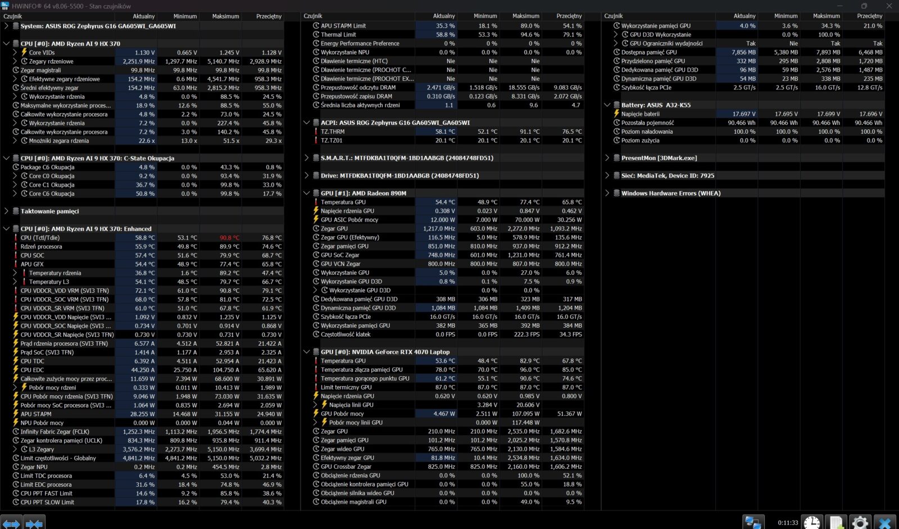The width and height of the screenshot is (899, 529).
Task: Click the shrink columns arrows icon
Action: point(34,523)
